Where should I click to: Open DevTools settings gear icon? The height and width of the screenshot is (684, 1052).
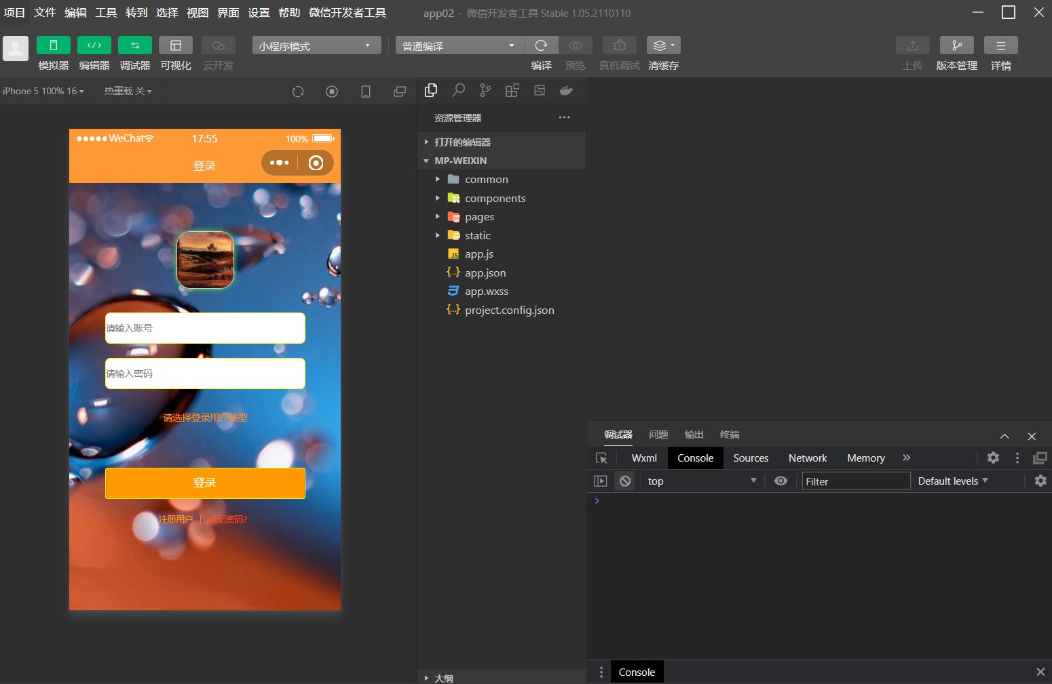pyautogui.click(x=993, y=458)
